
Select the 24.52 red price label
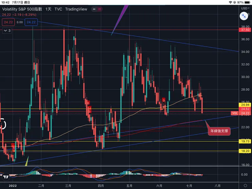[245, 109]
